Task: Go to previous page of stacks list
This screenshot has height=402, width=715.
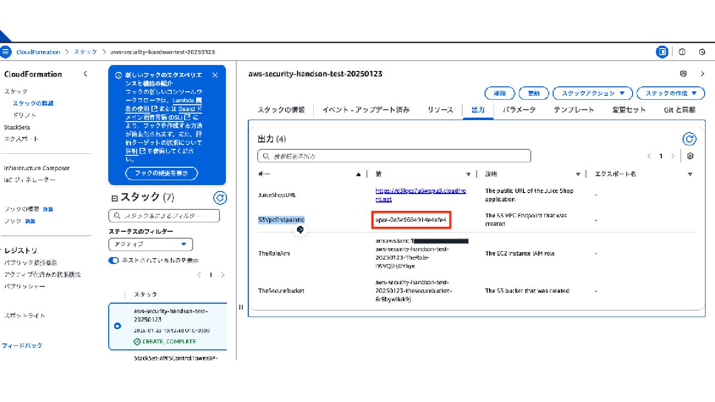Action: click(x=199, y=275)
